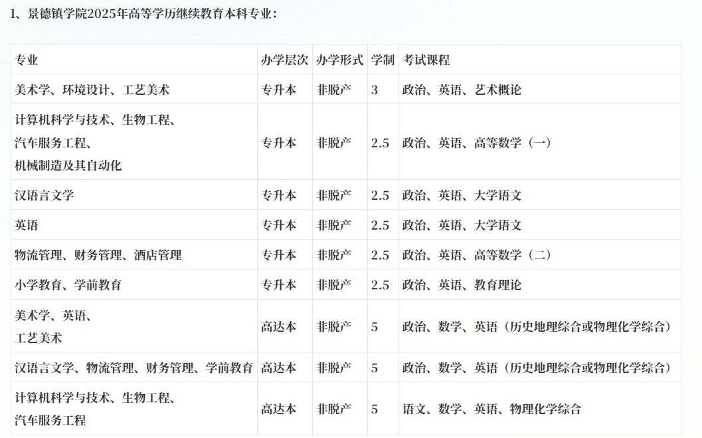Click the 政治、英语、教育理论 exam cell

point(462,285)
